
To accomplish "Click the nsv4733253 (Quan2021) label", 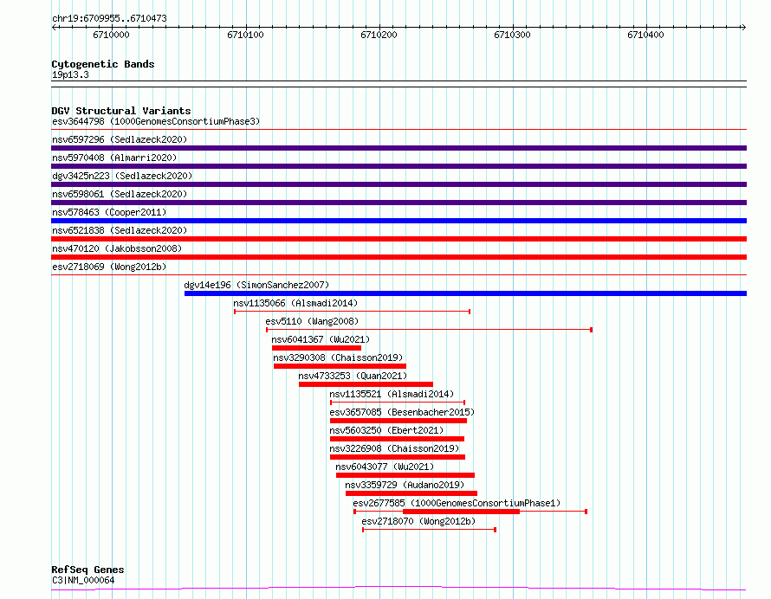I will (x=353, y=376).
